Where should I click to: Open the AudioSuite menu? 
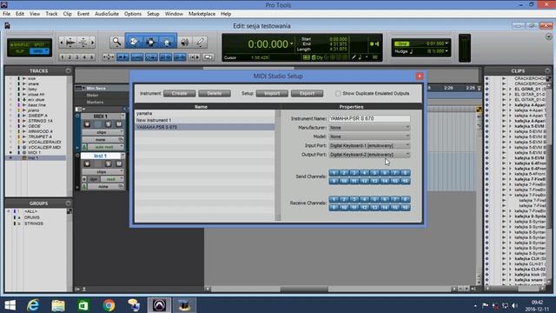(107, 14)
